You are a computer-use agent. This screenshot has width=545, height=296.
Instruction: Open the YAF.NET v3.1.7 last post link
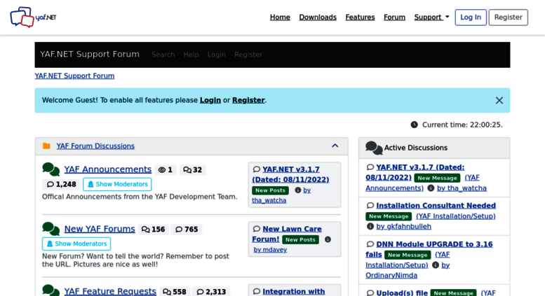point(290,174)
